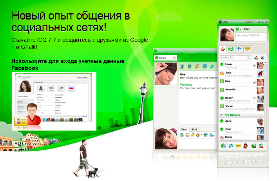Open the arrow beside the animated emoticon icon
The image size is (277, 181).
click(x=201, y=135)
